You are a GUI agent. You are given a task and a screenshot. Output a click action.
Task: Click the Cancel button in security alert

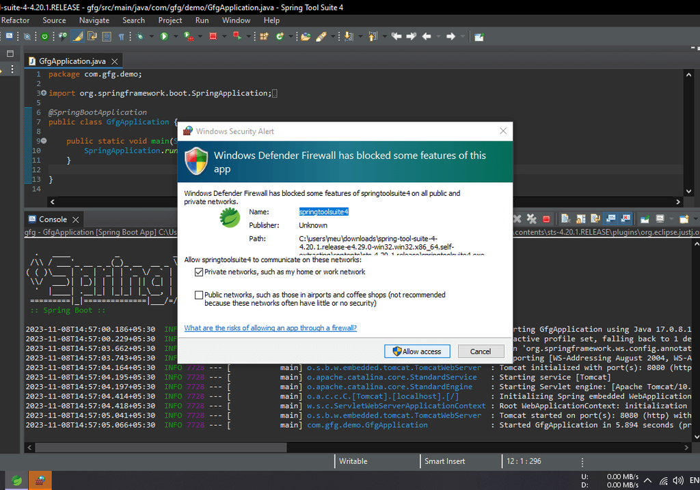(x=480, y=351)
